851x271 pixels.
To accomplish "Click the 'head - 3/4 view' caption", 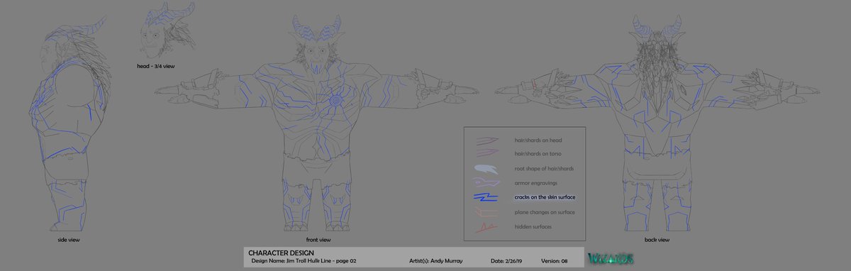I will coord(156,65).
